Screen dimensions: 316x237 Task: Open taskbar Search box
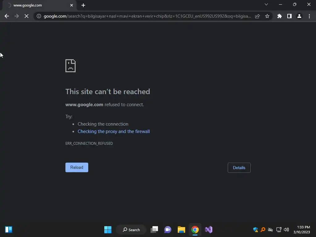pos(131,230)
